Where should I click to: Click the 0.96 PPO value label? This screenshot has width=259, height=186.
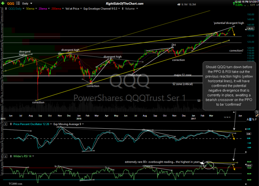point(249,134)
